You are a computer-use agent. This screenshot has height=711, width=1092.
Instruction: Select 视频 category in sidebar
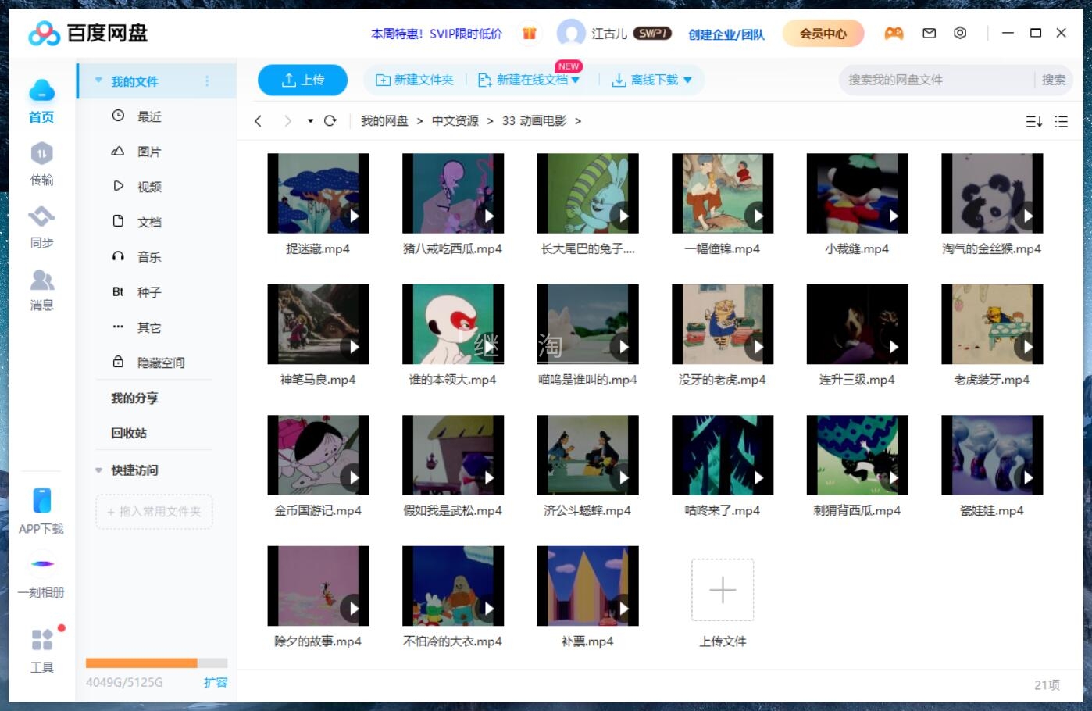click(148, 187)
